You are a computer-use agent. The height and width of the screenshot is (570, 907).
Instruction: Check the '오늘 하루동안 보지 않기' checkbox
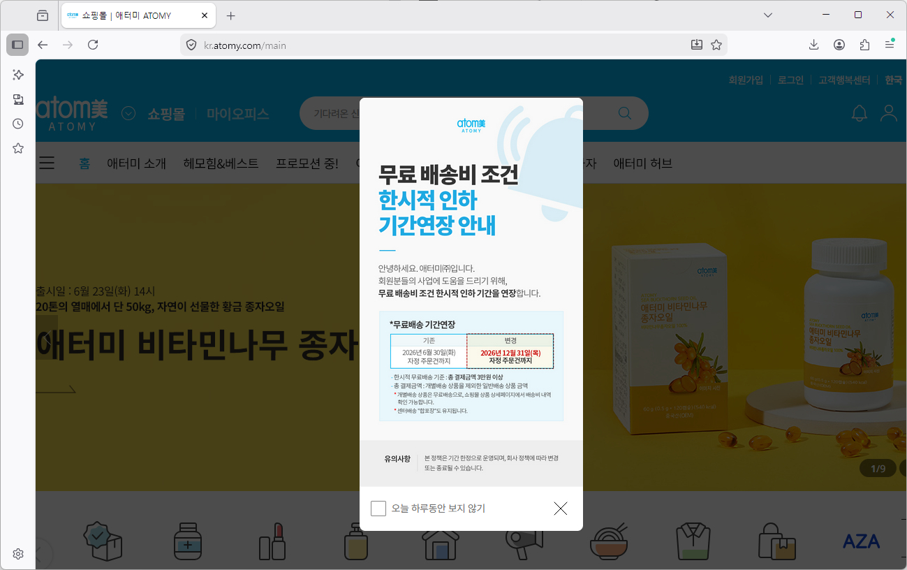tap(378, 509)
